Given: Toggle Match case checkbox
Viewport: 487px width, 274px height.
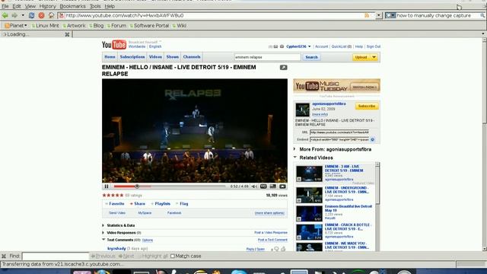Looking at the screenshot, I should point(173,256).
